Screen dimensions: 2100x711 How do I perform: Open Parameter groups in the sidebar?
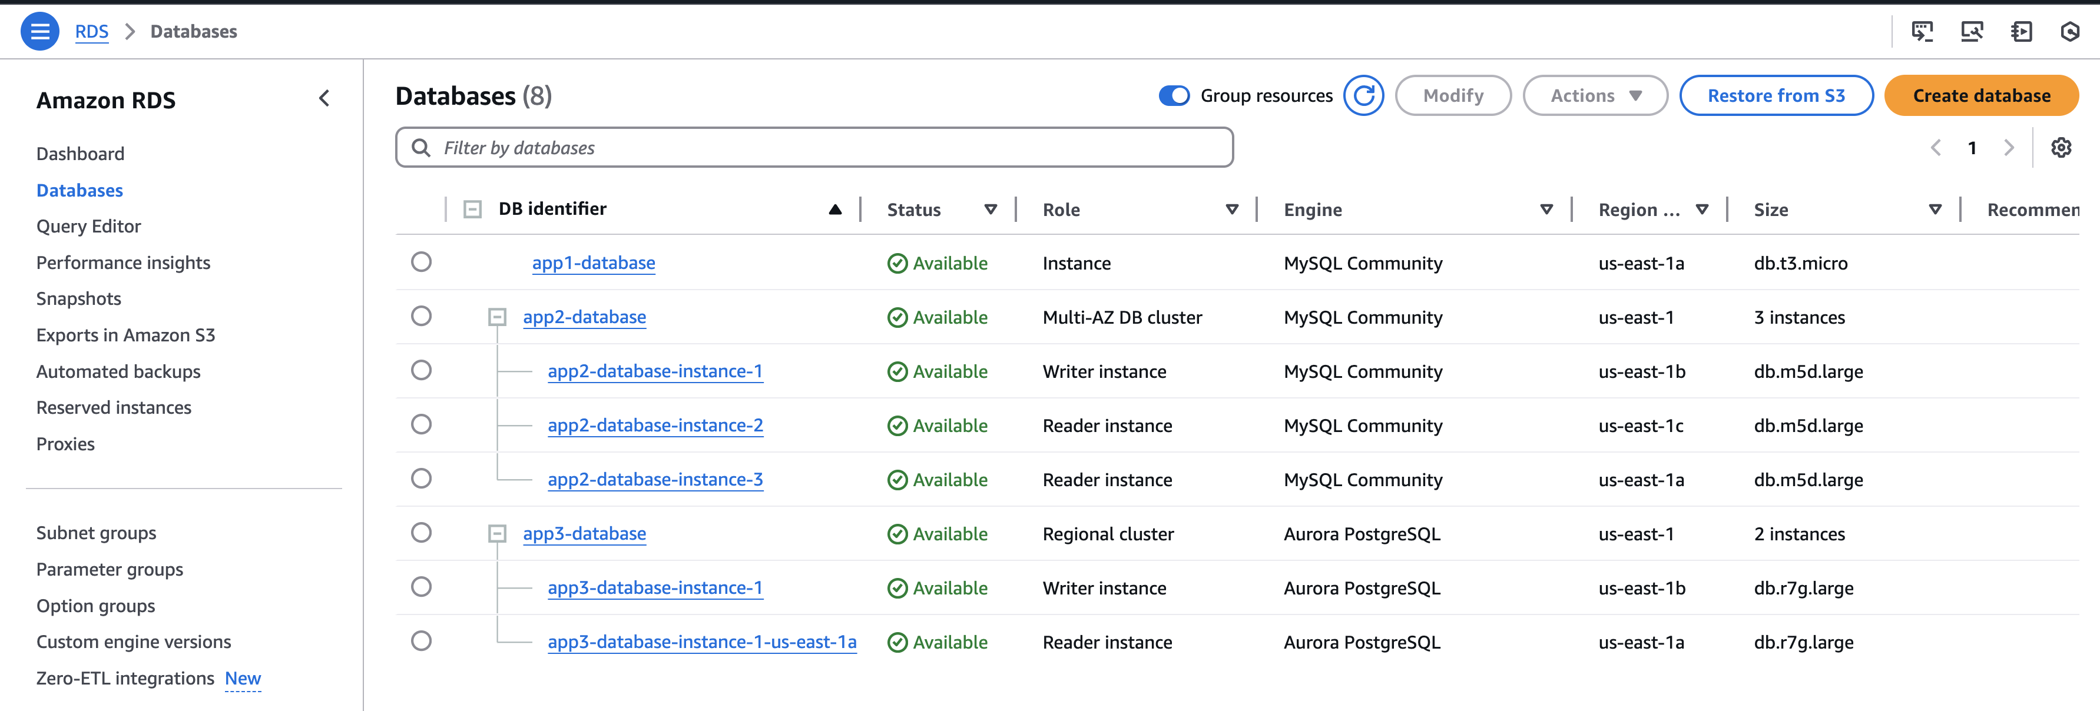click(x=109, y=569)
